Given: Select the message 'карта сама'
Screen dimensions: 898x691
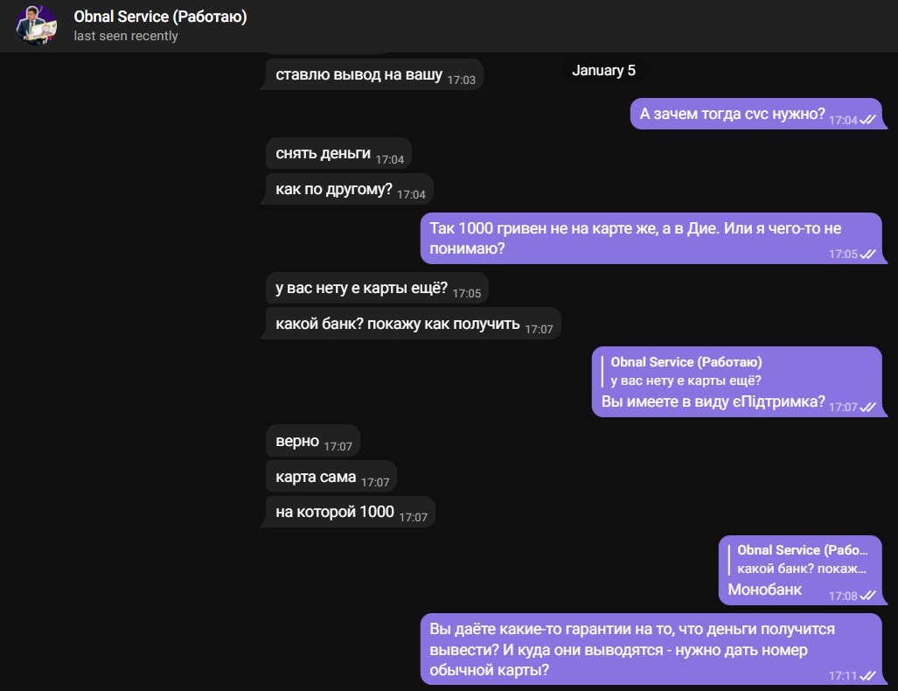Looking at the screenshot, I should point(316,477).
